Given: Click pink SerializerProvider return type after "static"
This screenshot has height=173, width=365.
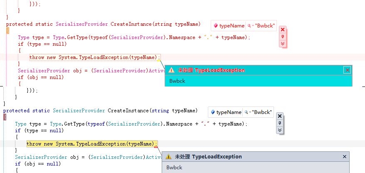Looking at the screenshot, I should (x=82, y=24).
